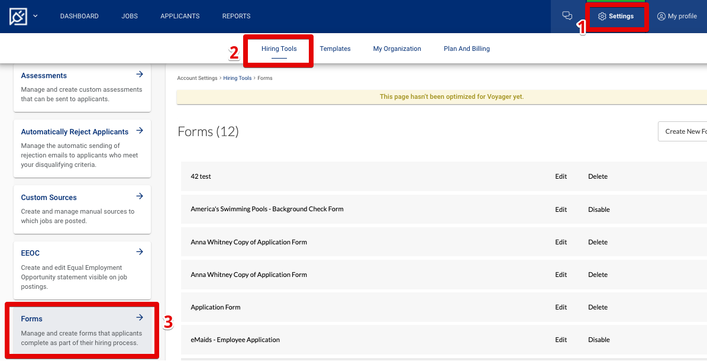Viewport: 707px width, 361px height.
Task: Disable the eMaids Employee Application form
Action: tap(598, 339)
